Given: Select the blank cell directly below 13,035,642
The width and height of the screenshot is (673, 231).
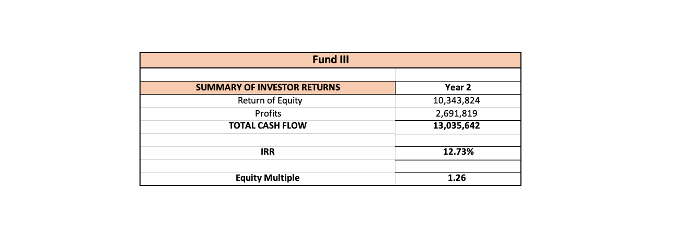Looking at the screenshot, I should coord(458,140).
